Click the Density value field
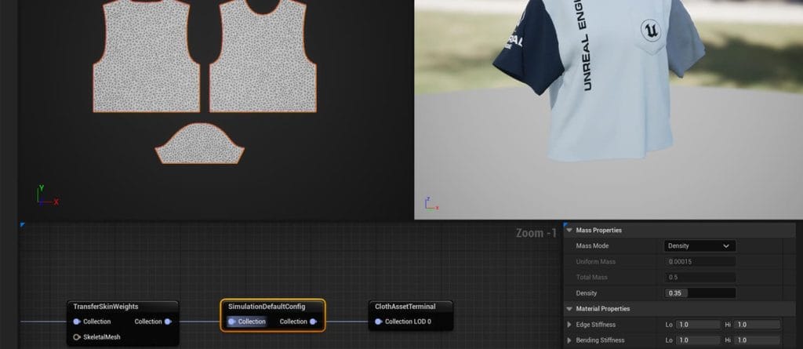The width and height of the screenshot is (803, 349). pos(699,293)
